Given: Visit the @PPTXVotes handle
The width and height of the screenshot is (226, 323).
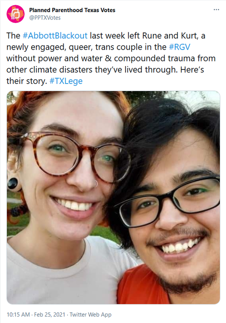Looking at the screenshot, I should (x=45, y=18).
